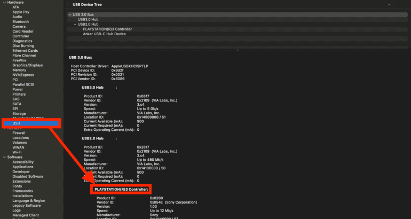
Task: Select Disabled Software in sidebar
Action: tap(28, 176)
